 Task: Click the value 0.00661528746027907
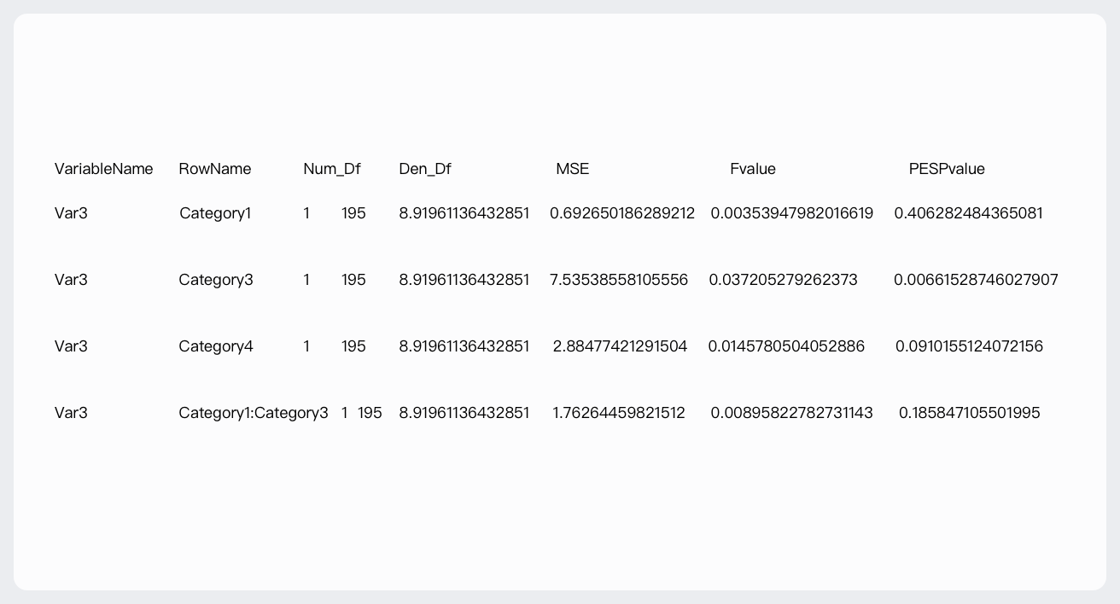[976, 280]
